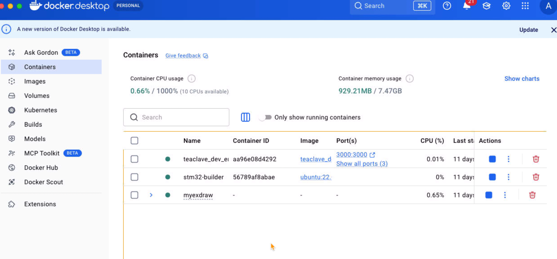Open notifications bell icon
The height and width of the screenshot is (259, 557).
[x=466, y=6]
